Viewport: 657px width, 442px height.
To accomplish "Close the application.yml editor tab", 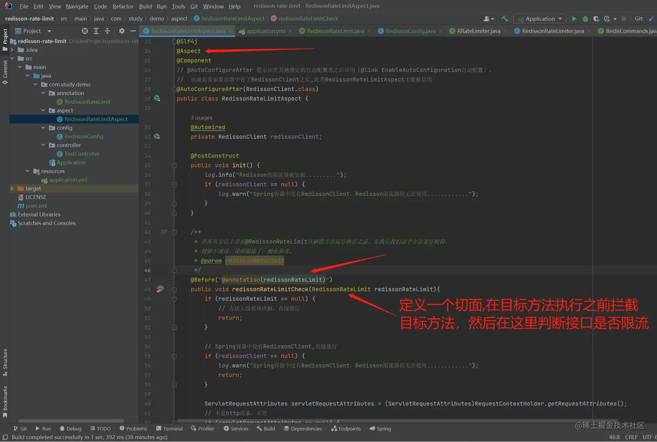I will (x=290, y=31).
